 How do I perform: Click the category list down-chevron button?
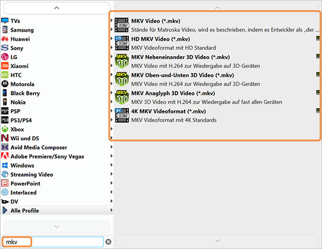point(57,227)
